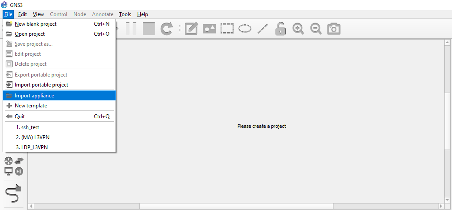
Task: Toggle the lock/unlock items padlock icon
Action: [x=280, y=29]
